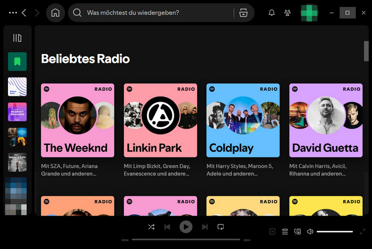This screenshot has width=372, height=249.
Task: Open the pink radio card in second row
Action: point(160,206)
